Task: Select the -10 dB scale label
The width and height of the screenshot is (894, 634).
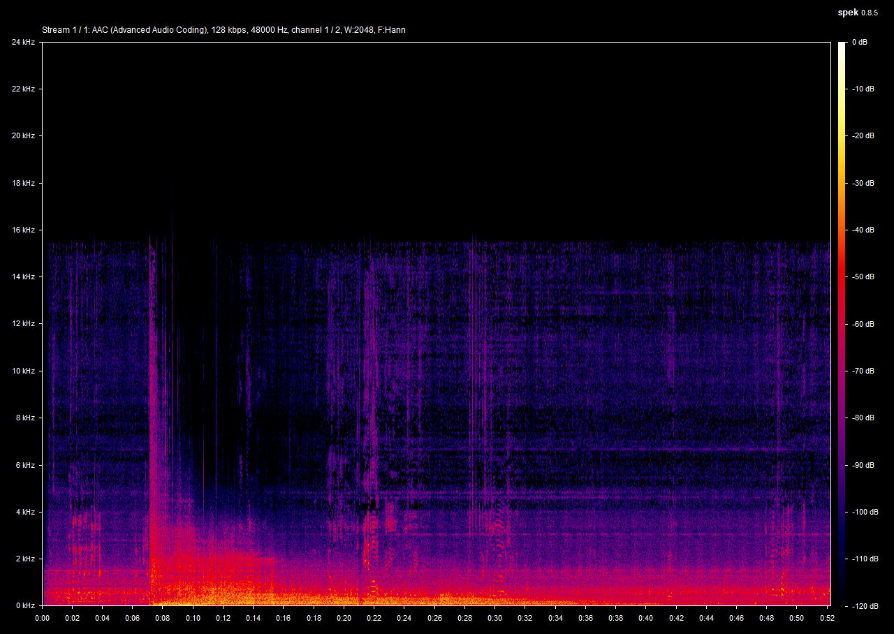Action: 862,89
